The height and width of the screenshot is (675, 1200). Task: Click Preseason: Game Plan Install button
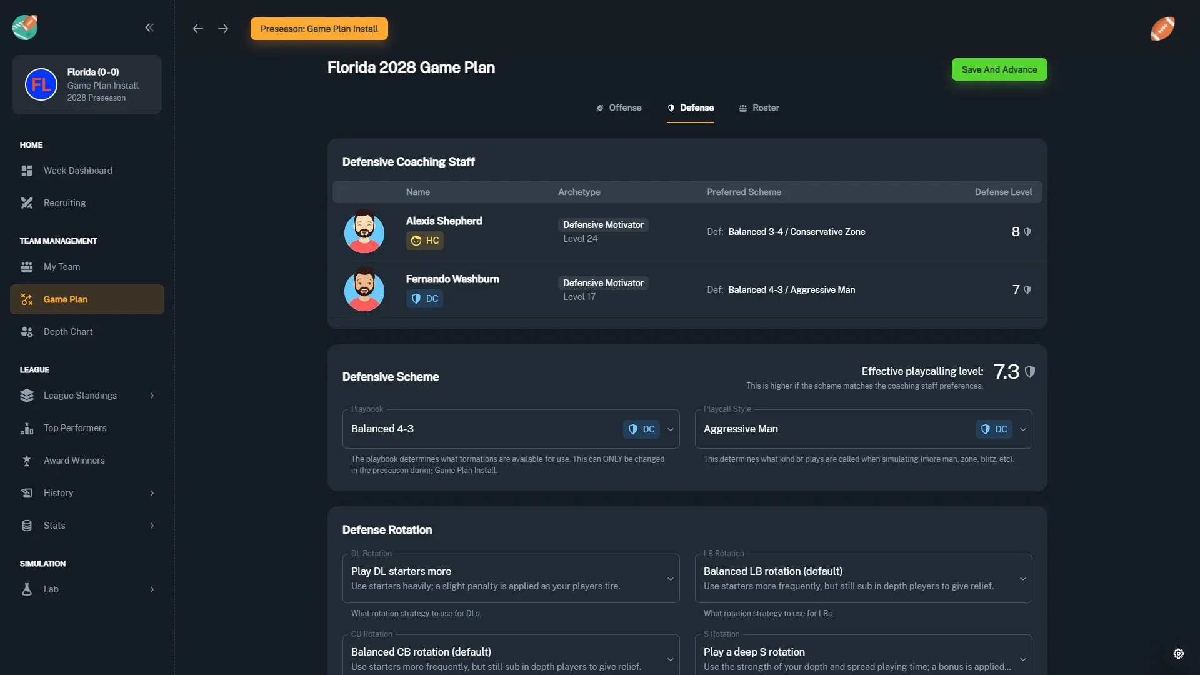tap(319, 29)
